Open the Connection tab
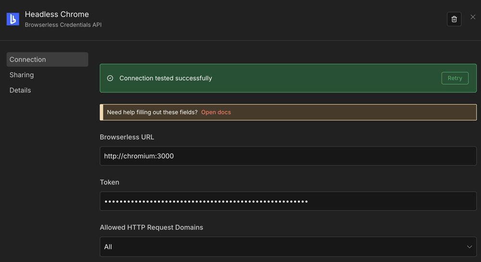Screen dimensions: 481x262 [x=47, y=60]
